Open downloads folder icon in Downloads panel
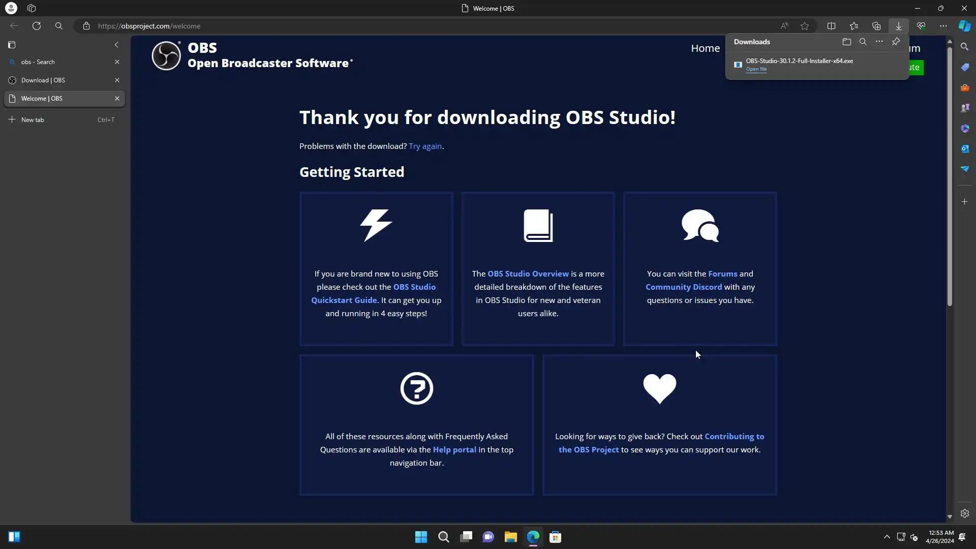Image resolution: width=976 pixels, height=549 pixels. tap(846, 42)
